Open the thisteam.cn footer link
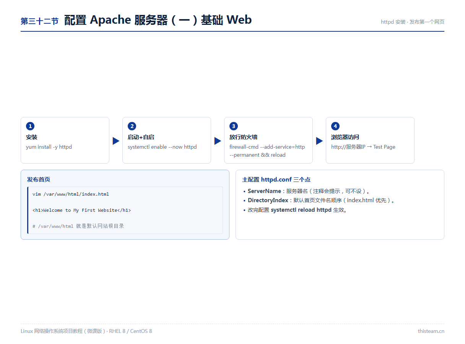Screen dimensions: 465x344 pyautogui.click(x=431, y=331)
